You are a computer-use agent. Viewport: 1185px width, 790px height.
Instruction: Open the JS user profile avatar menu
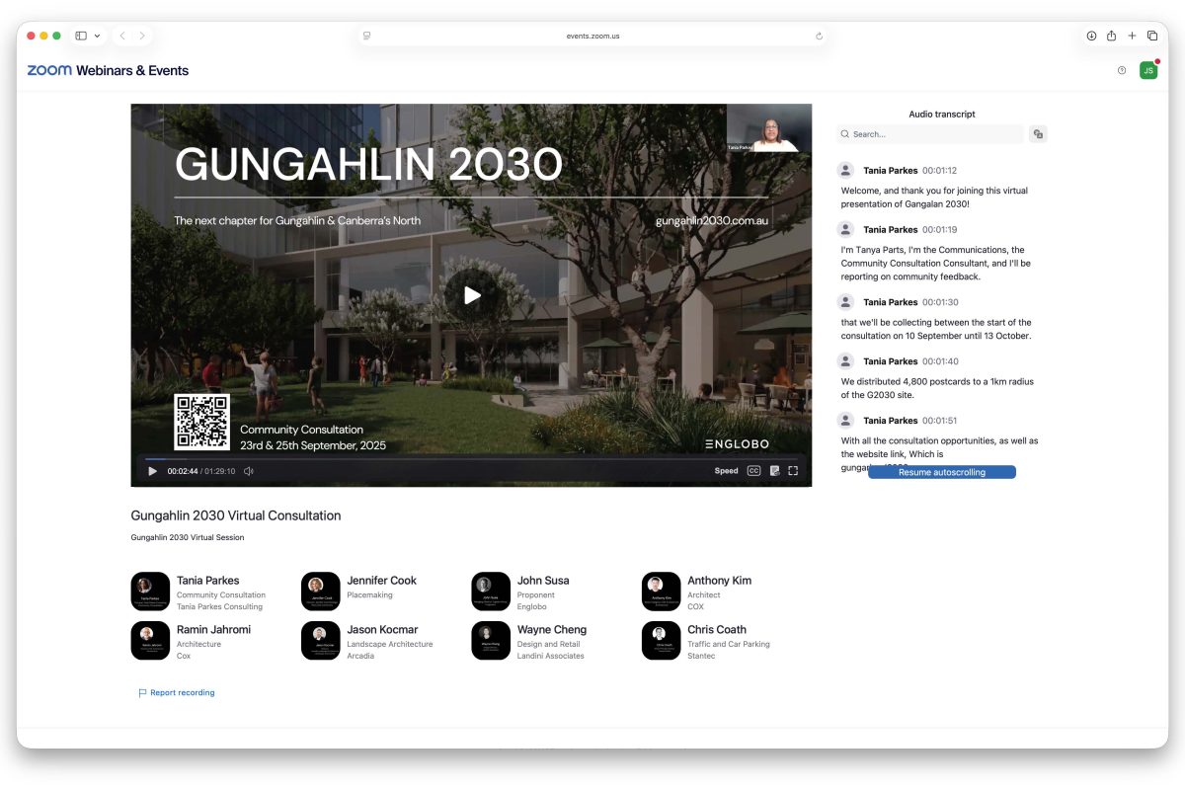tap(1147, 70)
